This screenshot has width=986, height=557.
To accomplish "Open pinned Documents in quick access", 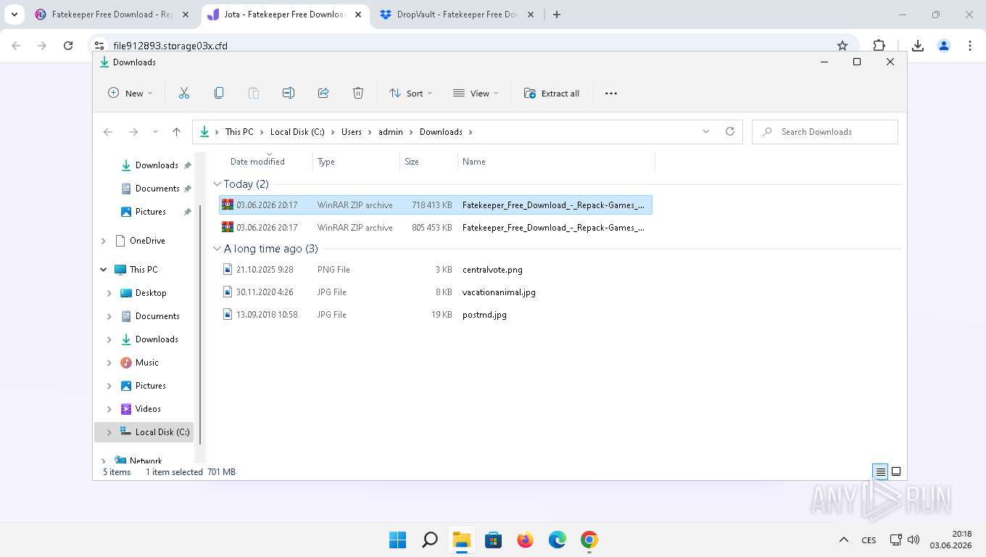I will (x=157, y=189).
